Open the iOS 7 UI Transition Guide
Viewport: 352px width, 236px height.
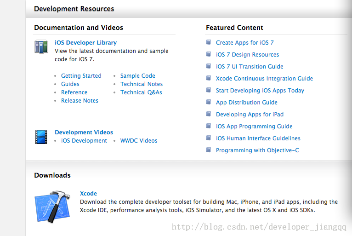coord(250,67)
